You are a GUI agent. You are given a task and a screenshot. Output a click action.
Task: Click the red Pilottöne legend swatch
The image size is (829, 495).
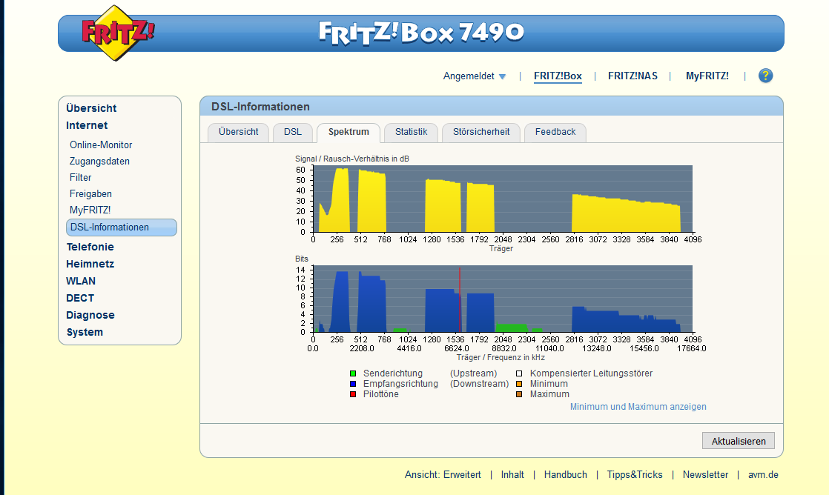coord(353,394)
